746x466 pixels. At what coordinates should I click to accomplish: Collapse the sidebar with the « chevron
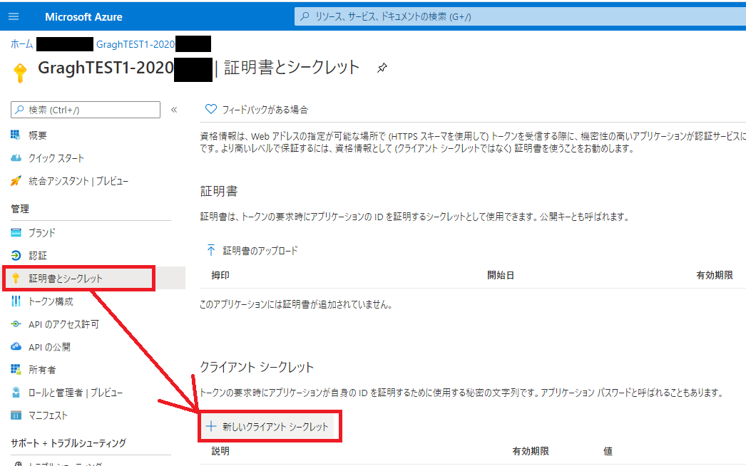[174, 110]
